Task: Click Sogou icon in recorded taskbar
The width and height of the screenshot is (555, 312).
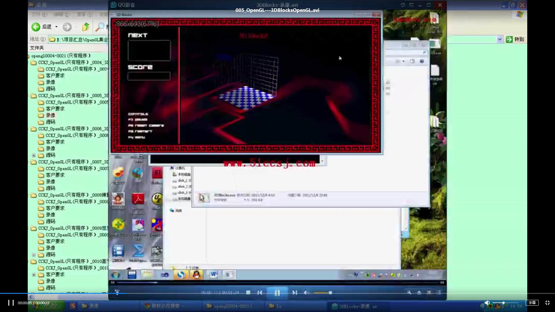Action: click(x=181, y=274)
